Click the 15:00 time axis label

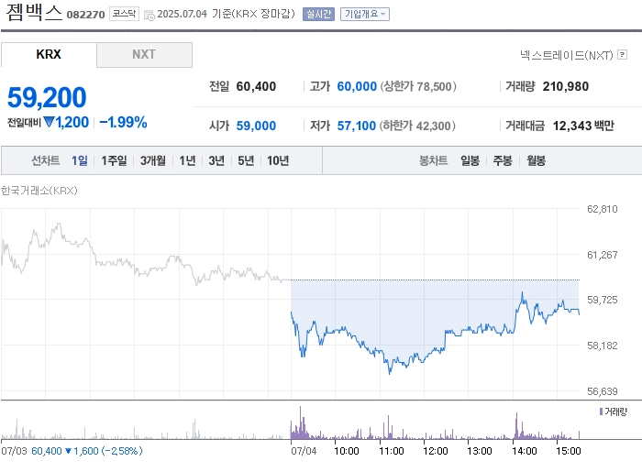569,451
